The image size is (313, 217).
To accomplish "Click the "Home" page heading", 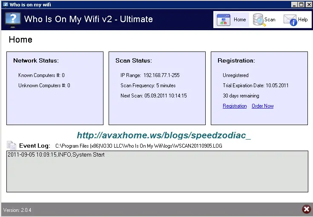I will tap(20, 40).
